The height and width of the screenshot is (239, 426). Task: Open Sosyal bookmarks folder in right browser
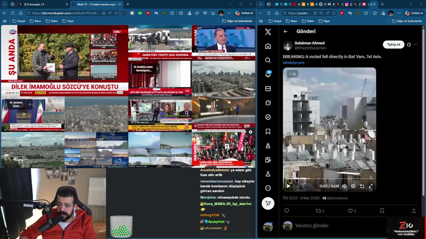(x=275, y=21)
